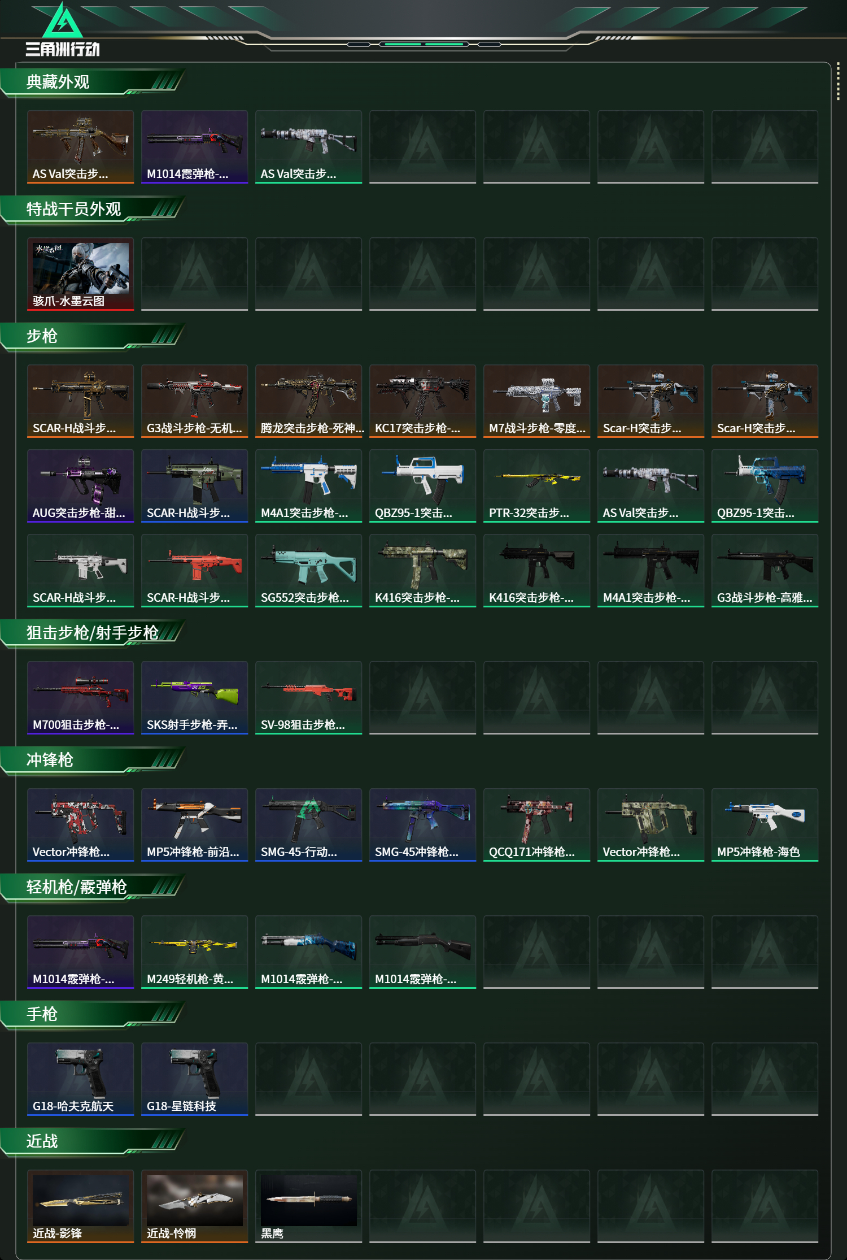Pick the SKS射手步枪 purple-green skin
This screenshot has height=1260, width=847.
[x=195, y=698]
